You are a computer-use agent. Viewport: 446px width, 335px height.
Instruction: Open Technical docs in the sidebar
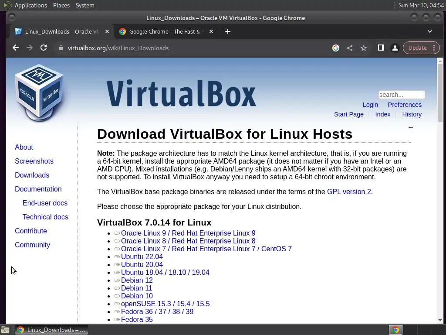pos(45,217)
